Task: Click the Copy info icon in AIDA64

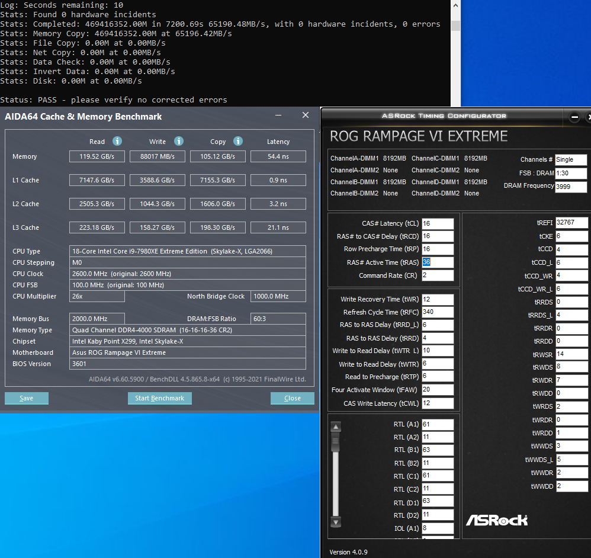Action: click(238, 141)
